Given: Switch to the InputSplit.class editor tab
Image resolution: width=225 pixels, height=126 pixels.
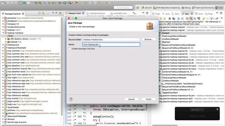Looking at the screenshot, I should point(119,13).
